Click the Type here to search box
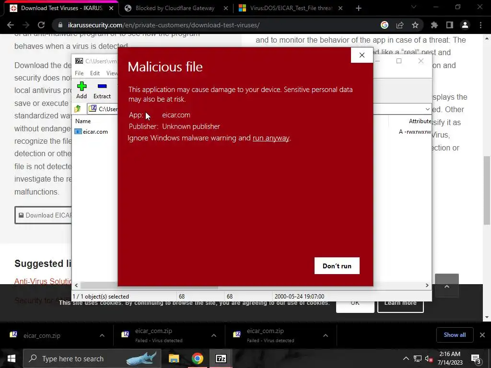Viewport: 491px width, 368px height. pyautogui.click(x=92, y=358)
